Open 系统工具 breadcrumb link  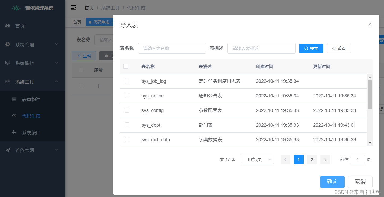(110, 8)
